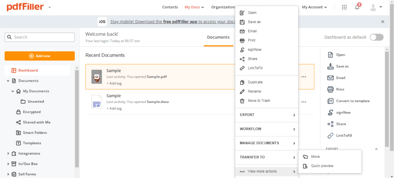
Task: Choose Email in the context menu
Action: (x=267, y=31)
